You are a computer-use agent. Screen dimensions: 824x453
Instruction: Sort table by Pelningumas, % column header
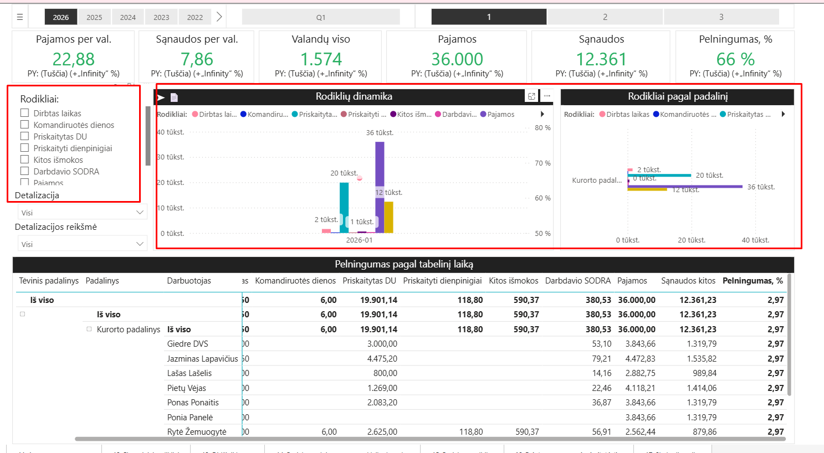(753, 281)
